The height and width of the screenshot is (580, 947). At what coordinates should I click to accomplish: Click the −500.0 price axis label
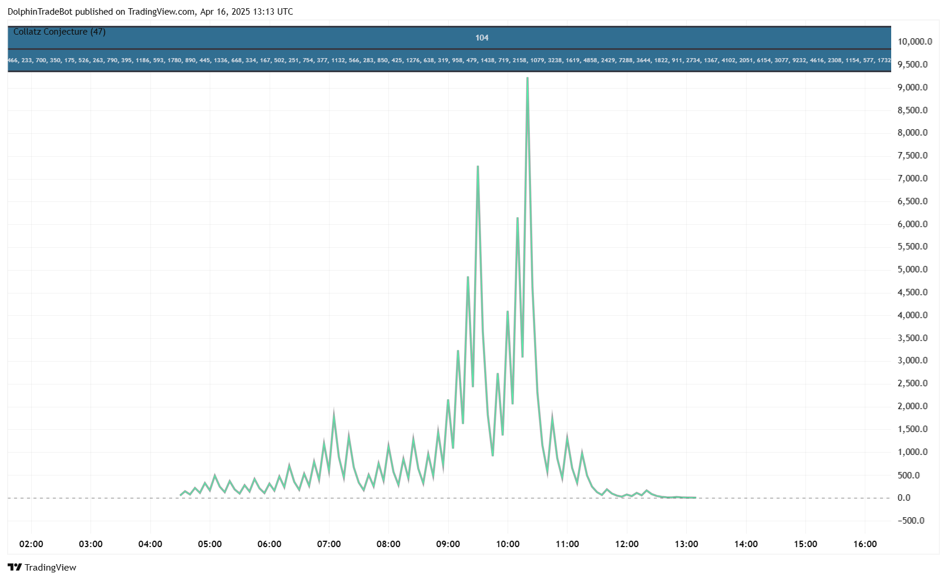911,521
